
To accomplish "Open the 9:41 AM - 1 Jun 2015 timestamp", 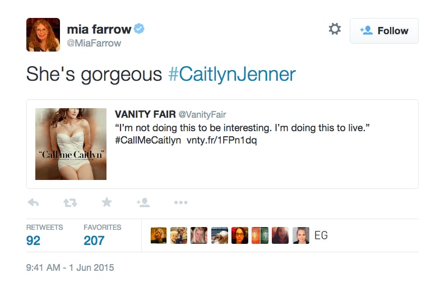I will point(70,267).
